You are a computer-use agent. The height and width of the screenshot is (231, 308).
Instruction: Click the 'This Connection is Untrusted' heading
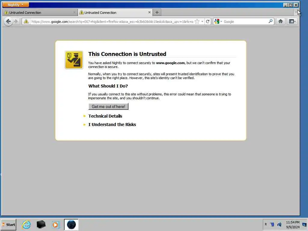click(x=127, y=54)
